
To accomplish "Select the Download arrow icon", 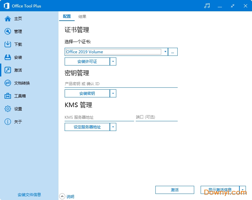I will (8, 45).
